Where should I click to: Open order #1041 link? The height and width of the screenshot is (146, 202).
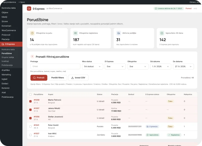click(36, 125)
